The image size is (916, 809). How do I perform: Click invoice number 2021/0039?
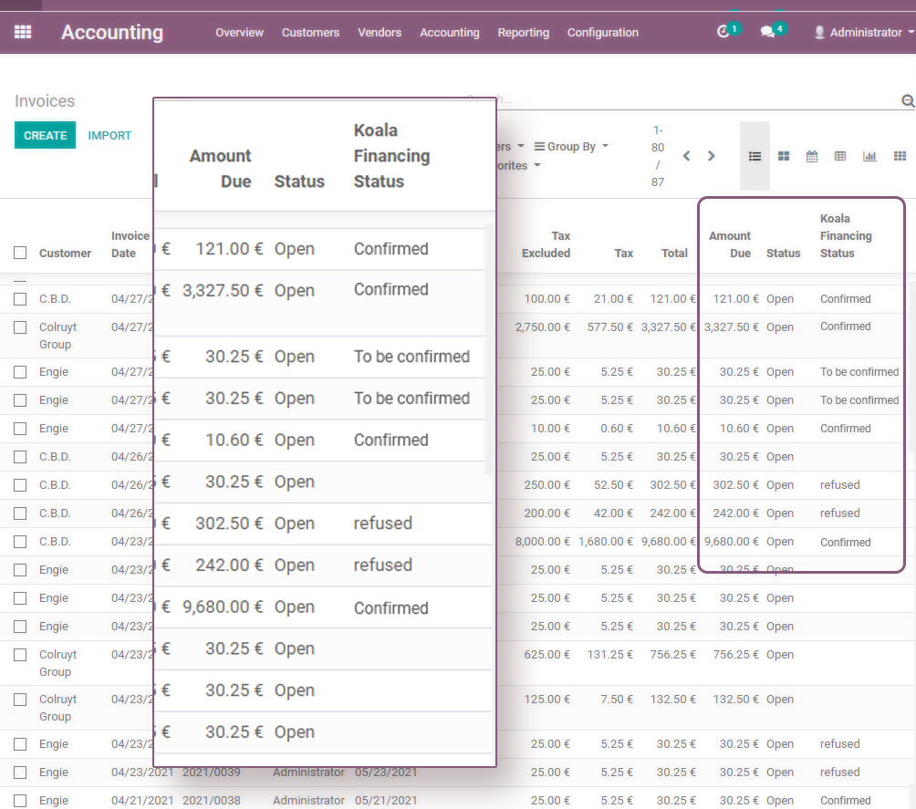(x=212, y=773)
